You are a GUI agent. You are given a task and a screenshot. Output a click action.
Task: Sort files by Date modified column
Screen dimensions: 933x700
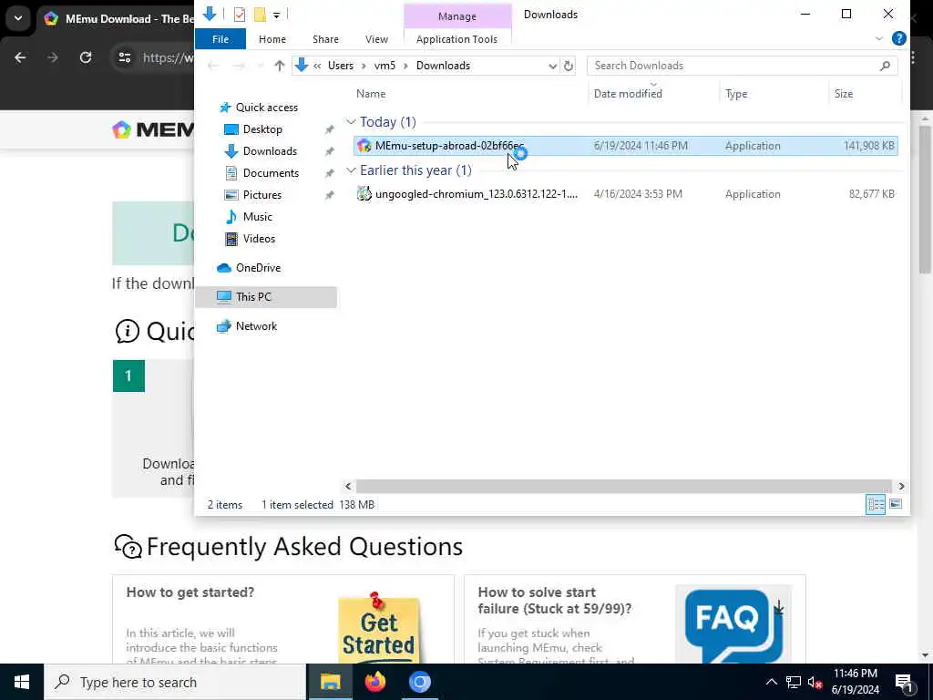coord(628,94)
